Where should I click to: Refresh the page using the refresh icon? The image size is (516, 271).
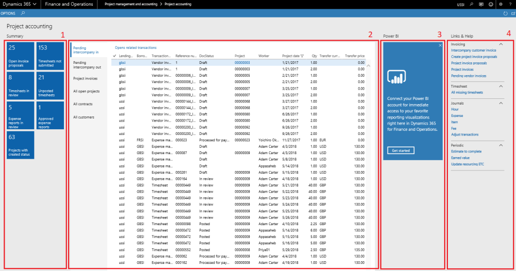click(505, 13)
